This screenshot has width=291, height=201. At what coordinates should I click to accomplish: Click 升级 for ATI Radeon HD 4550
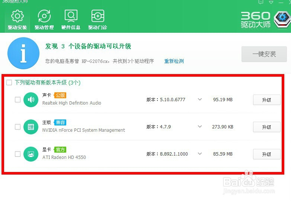(x=267, y=154)
